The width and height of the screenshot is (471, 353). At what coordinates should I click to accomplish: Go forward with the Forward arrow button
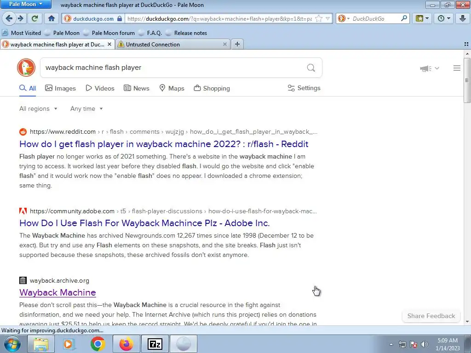click(20, 18)
